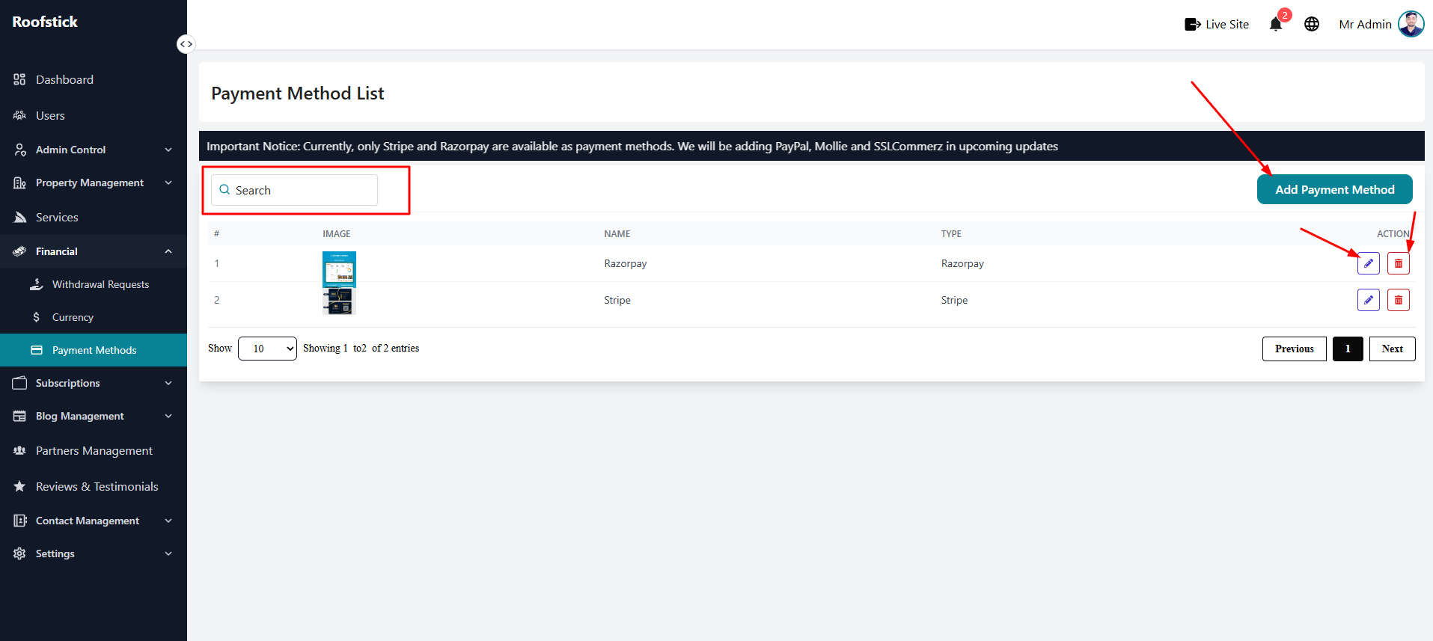Delete the Stripe payment method
Image resolution: width=1433 pixels, height=641 pixels.
coord(1398,300)
